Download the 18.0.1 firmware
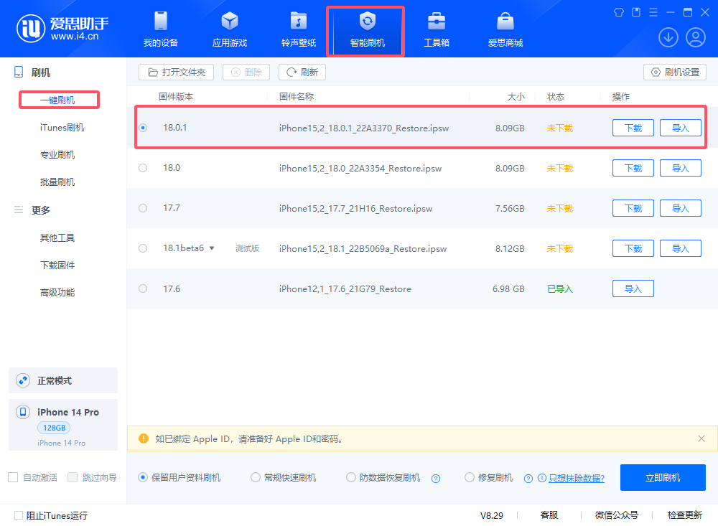The image size is (718, 526). 633,128
